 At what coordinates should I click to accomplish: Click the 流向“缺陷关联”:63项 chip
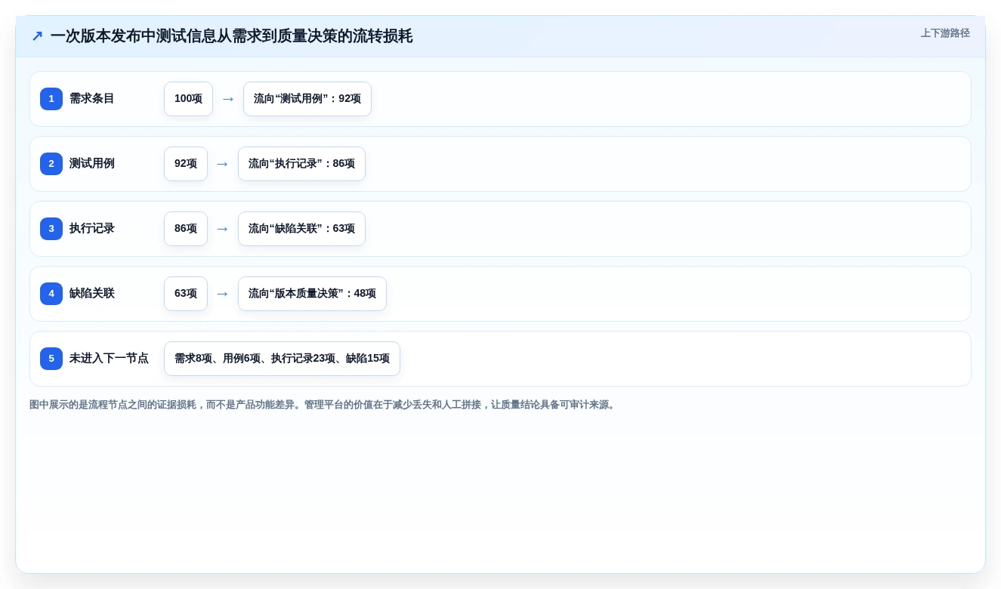[x=301, y=229]
